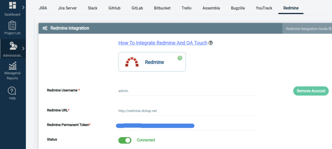
Task: Click the Redmine logo card
Action: (152, 62)
